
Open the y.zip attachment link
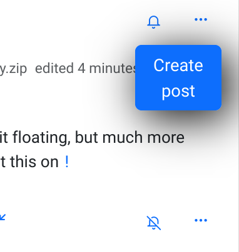pyautogui.click(x=13, y=69)
